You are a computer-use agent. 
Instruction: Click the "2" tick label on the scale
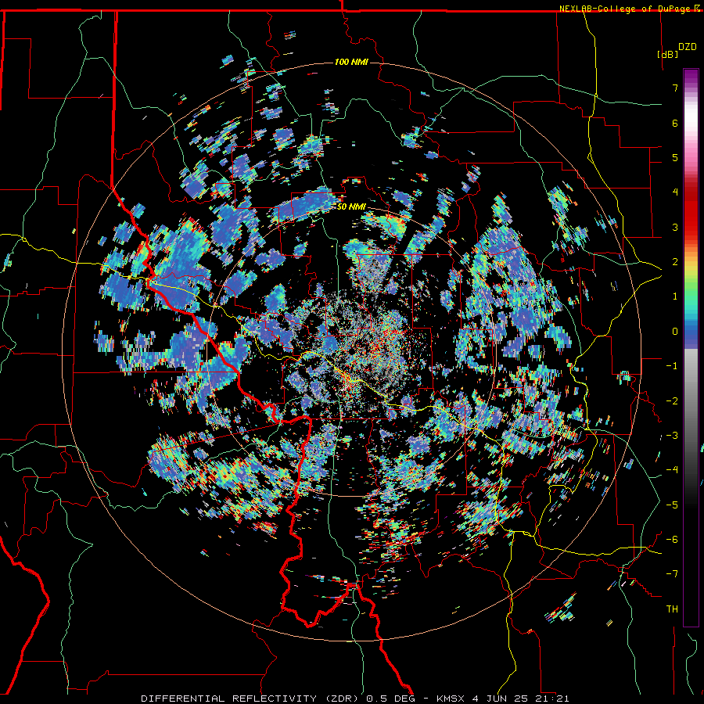[x=675, y=262]
